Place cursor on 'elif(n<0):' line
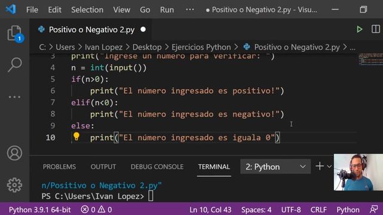Image resolution: width=383 pixels, height=215 pixels. coord(95,103)
